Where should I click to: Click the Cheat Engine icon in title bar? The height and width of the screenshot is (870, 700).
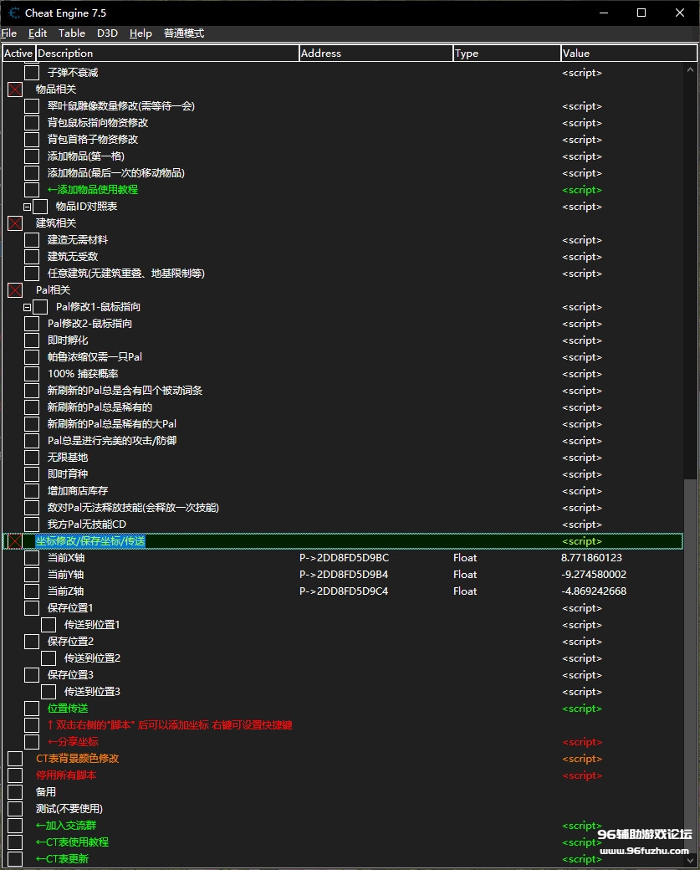coord(13,13)
